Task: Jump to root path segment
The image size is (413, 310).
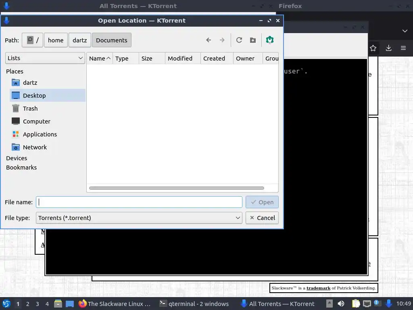Action: [32, 40]
